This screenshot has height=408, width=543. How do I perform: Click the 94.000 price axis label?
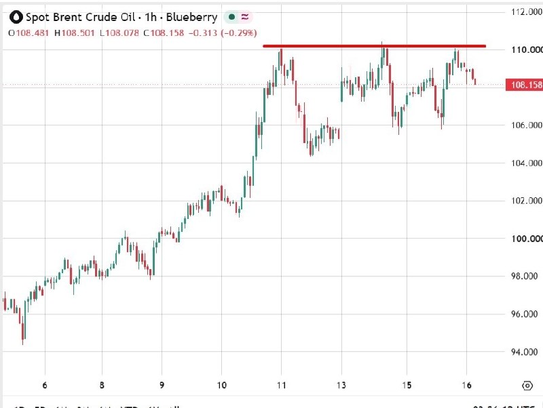[x=524, y=352]
